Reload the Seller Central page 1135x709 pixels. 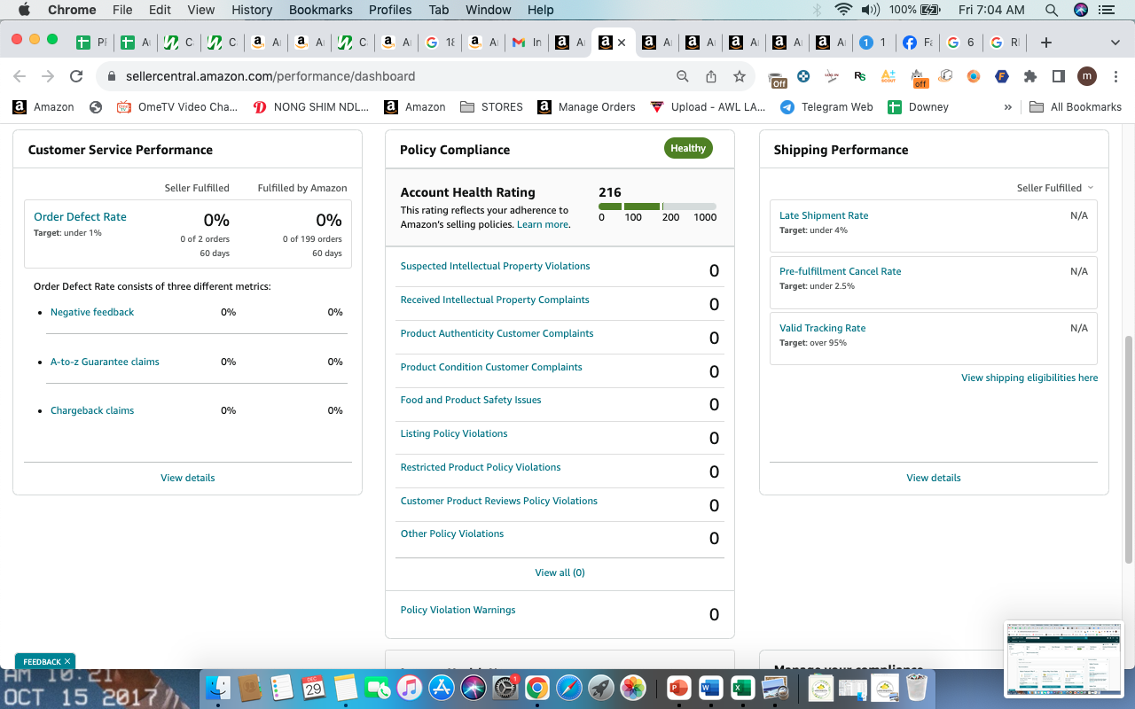pos(76,76)
